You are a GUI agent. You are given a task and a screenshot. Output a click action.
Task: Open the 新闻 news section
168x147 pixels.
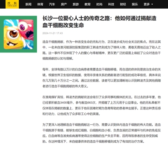[28, 4]
